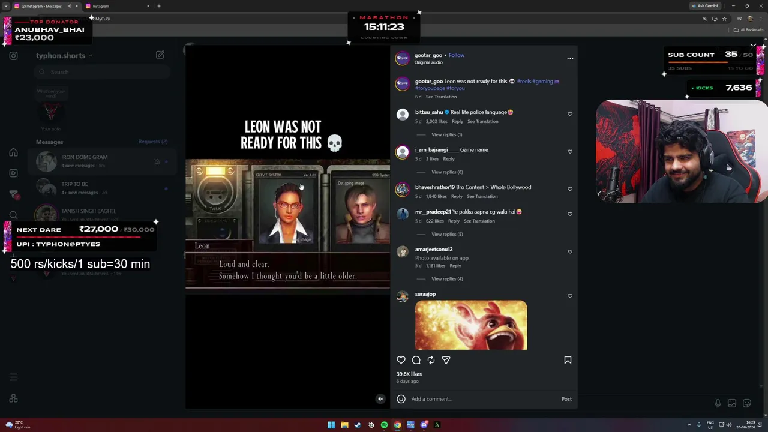This screenshot has height=432, width=768.
Task: Like amarjeetsonu12's comment
Action: coord(570,251)
